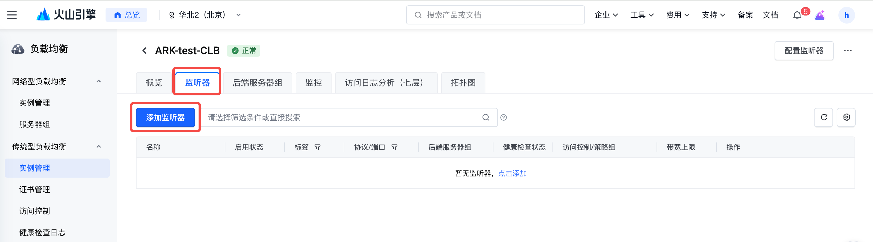Open table column settings gear
This screenshot has width=873, height=242.
846,117
